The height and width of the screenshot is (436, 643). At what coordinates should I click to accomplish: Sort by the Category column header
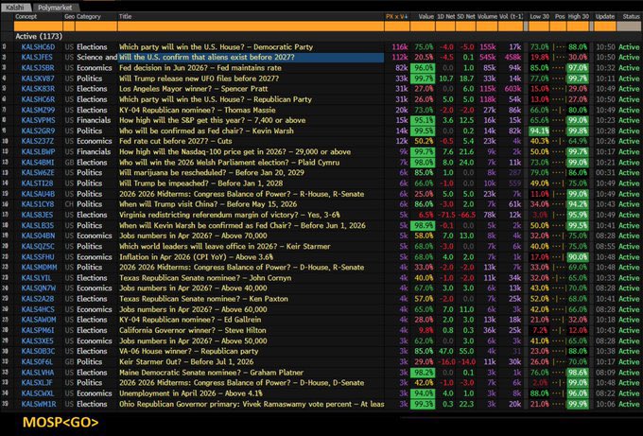[89, 16]
